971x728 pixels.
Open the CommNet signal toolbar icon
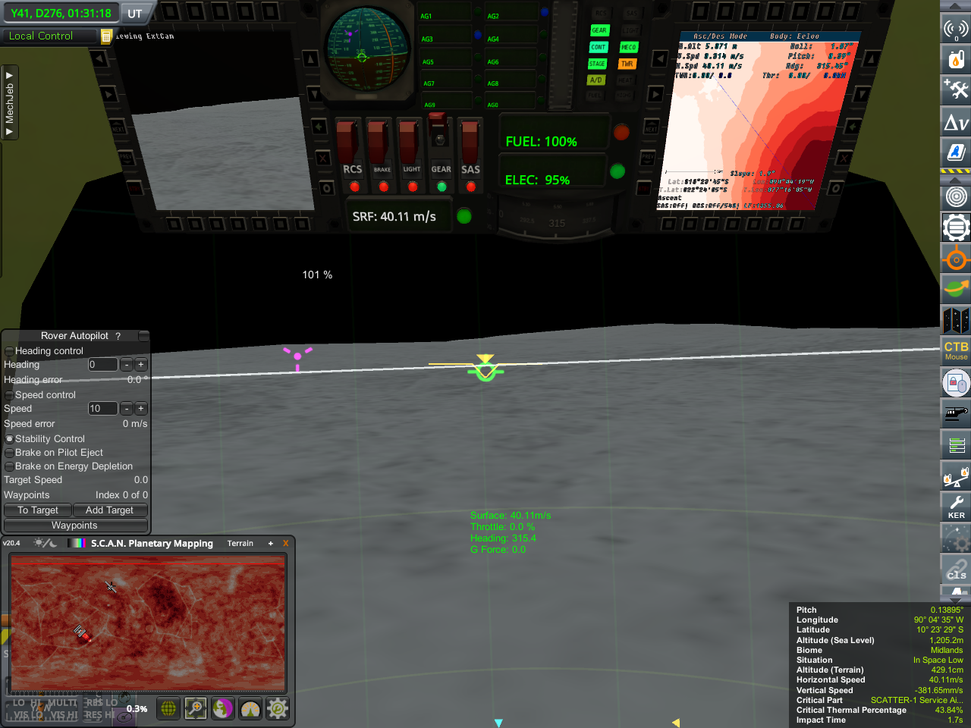click(x=956, y=29)
